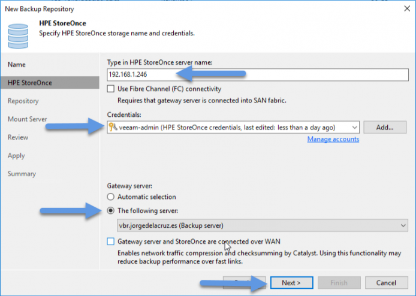Screen dimensions: 416x296
Task: Open the Manage accounts link
Action: click(x=333, y=139)
